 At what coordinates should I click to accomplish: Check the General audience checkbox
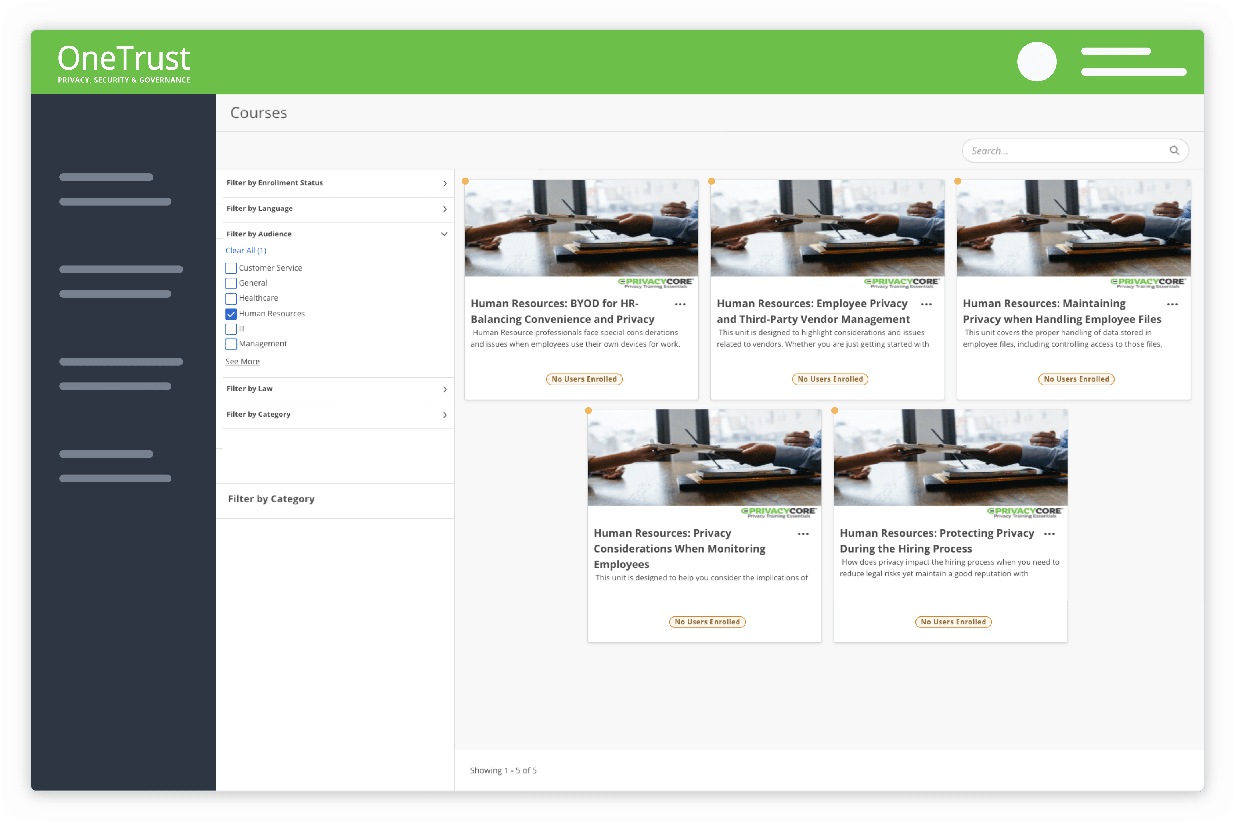(x=231, y=283)
